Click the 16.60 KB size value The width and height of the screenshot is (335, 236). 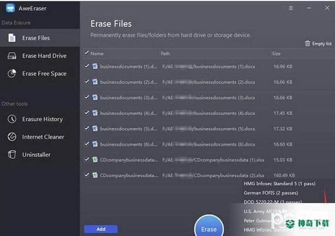tap(283, 145)
